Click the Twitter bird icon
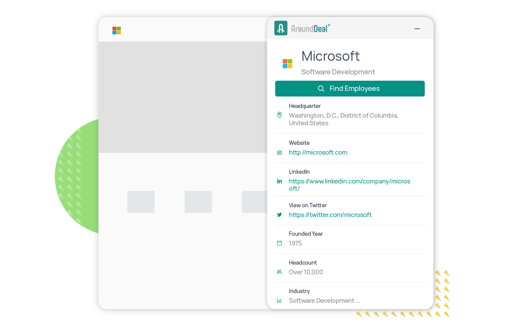This screenshot has height=327, width=510. 279,215
